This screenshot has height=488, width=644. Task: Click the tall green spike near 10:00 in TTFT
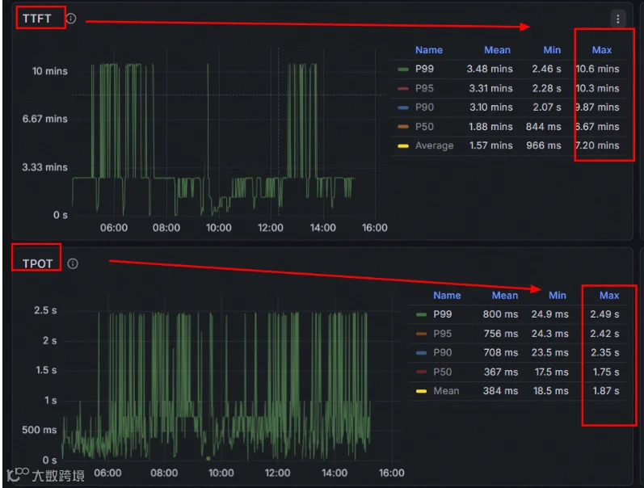(208, 119)
